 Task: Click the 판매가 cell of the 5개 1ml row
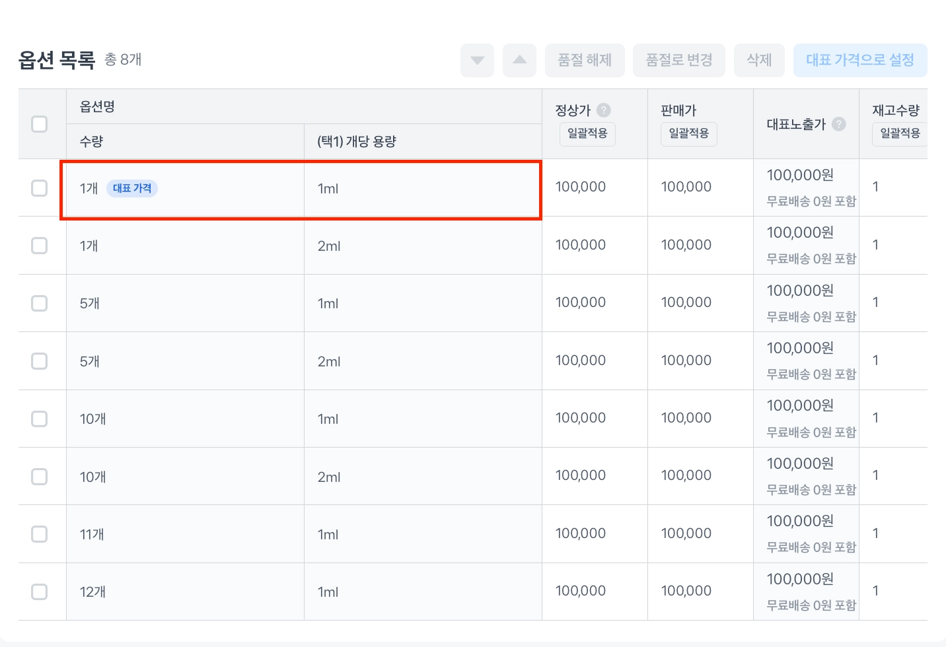(x=686, y=302)
